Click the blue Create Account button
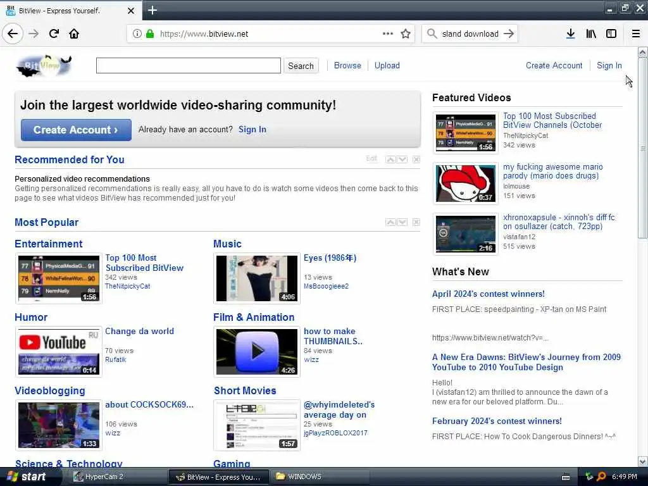648x486 pixels. pyautogui.click(x=76, y=130)
